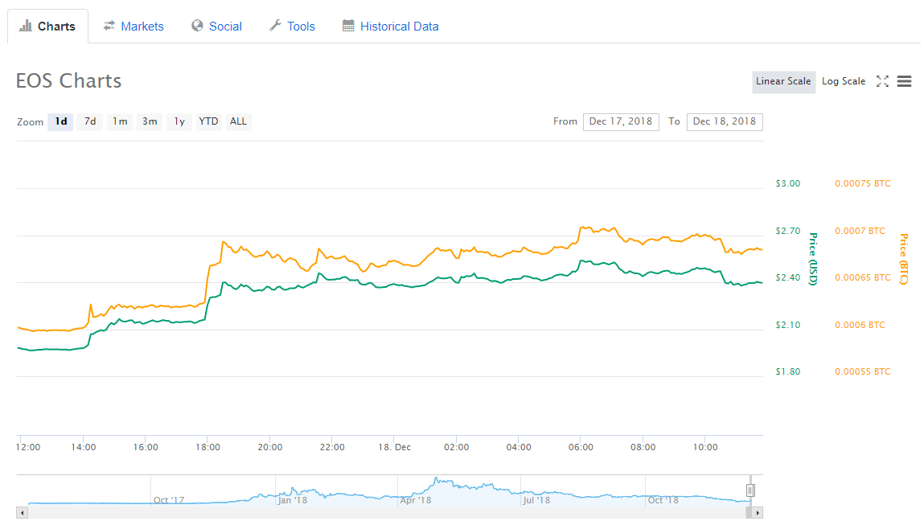The height and width of the screenshot is (521, 924).
Task: Select the 7d zoom range
Action: point(90,121)
